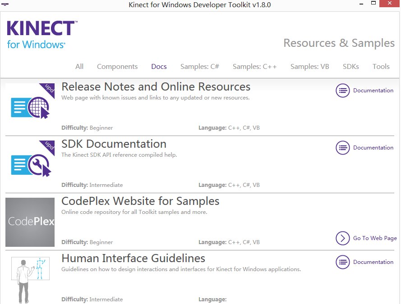Click Documentation icon for Human Interface Guidelines
401x304 pixels.
[x=342, y=262]
